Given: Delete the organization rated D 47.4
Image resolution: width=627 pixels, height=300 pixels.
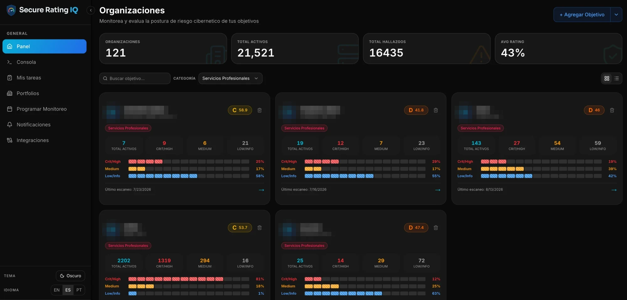Looking at the screenshot, I should point(436,228).
